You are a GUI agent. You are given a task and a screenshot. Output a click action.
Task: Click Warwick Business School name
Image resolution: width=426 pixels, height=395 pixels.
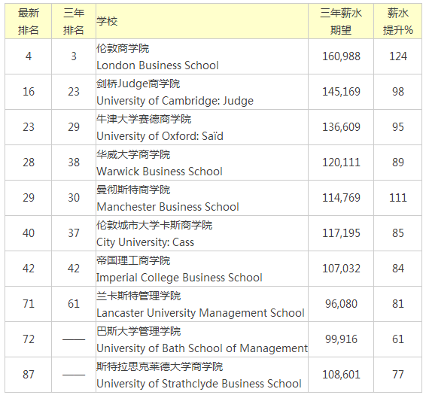tap(160, 172)
